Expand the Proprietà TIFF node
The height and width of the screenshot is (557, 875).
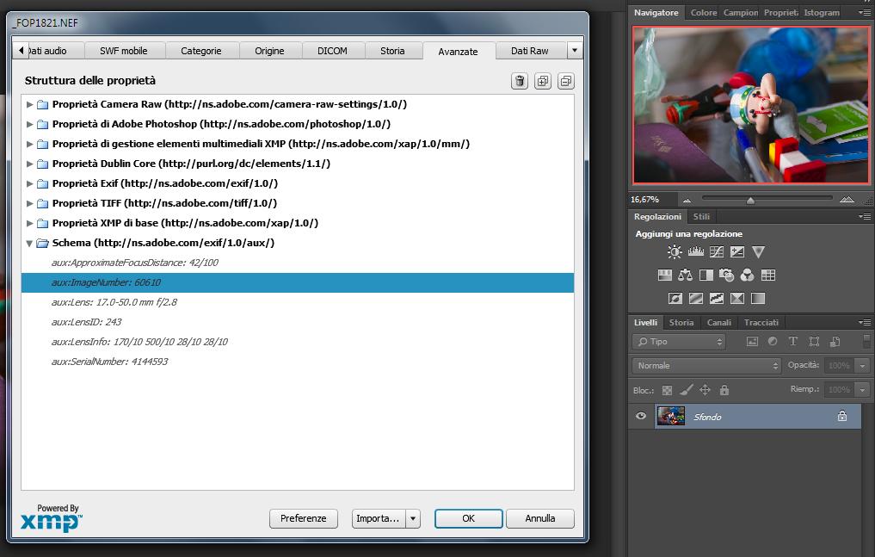(x=29, y=203)
